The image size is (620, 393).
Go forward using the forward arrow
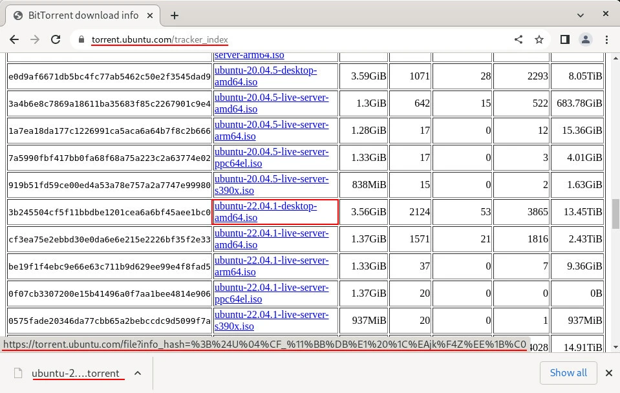pyautogui.click(x=35, y=39)
